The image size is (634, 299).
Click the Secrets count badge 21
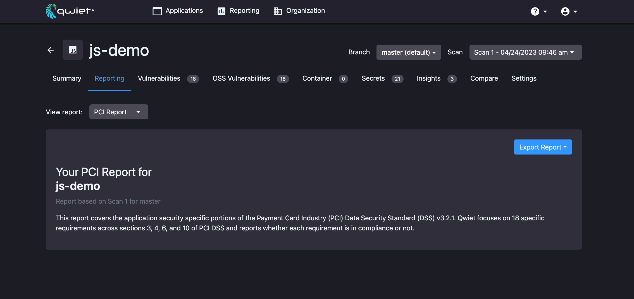[397, 79]
